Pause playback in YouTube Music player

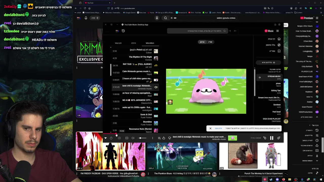[272, 138]
